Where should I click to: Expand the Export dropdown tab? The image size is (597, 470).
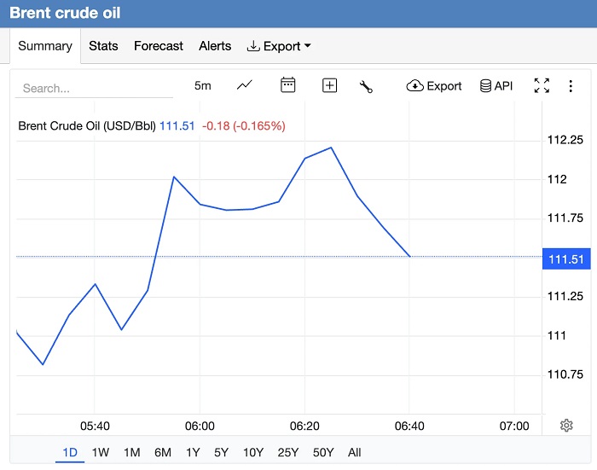(x=279, y=46)
